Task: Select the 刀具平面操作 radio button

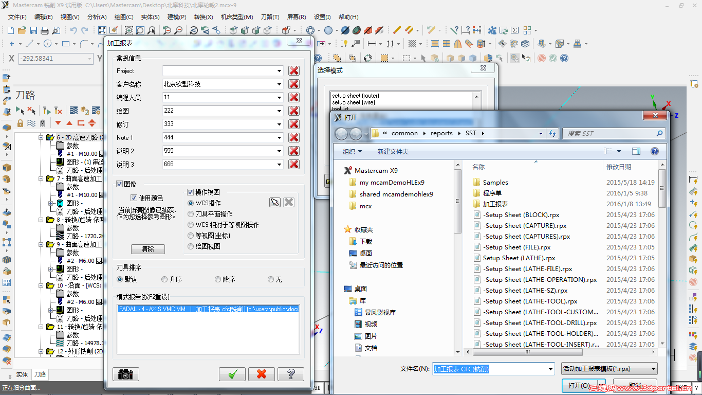Action: click(x=191, y=214)
